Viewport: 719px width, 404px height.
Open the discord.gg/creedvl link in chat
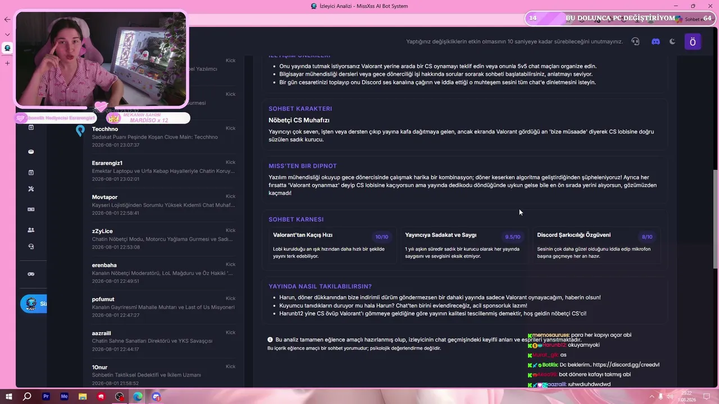(x=626, y=365)
